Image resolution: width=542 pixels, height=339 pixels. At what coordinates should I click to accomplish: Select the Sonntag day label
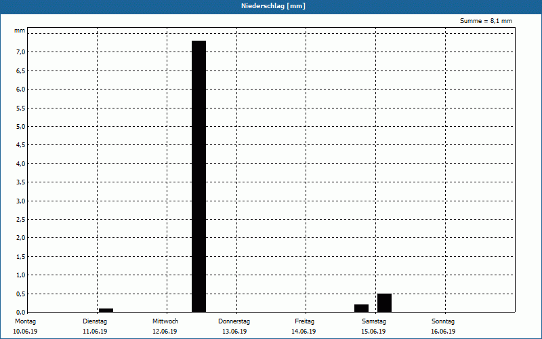tap(443, 321)
